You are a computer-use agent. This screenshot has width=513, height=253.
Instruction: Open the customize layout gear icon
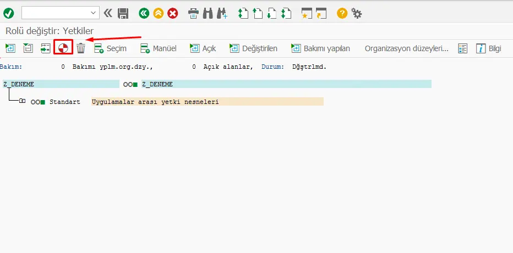tap(356, 13)
